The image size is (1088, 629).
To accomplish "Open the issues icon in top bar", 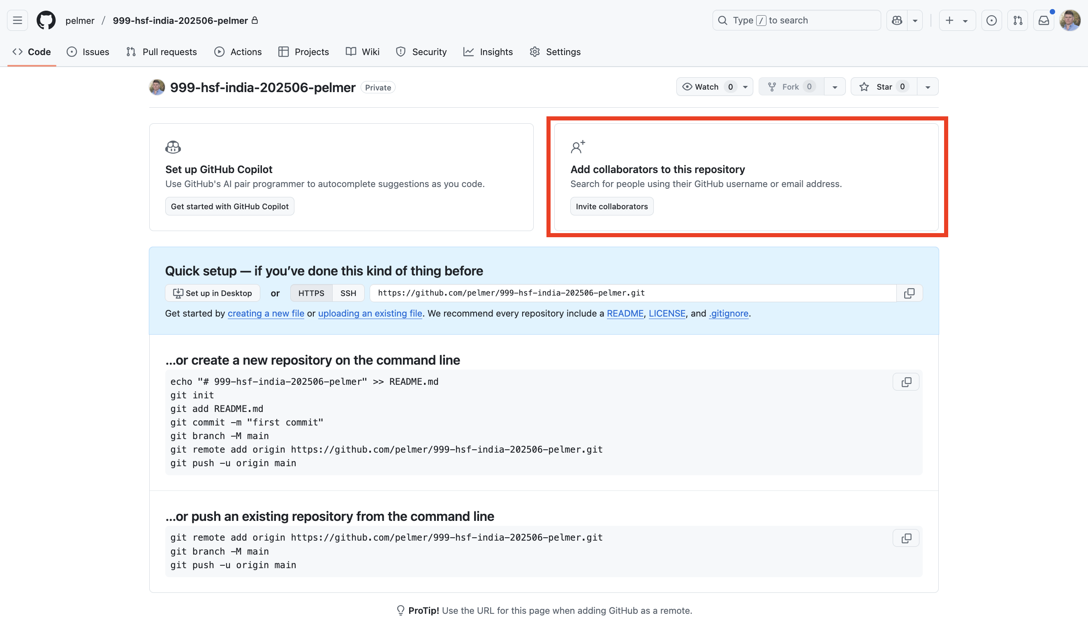I will click(992, 20).
